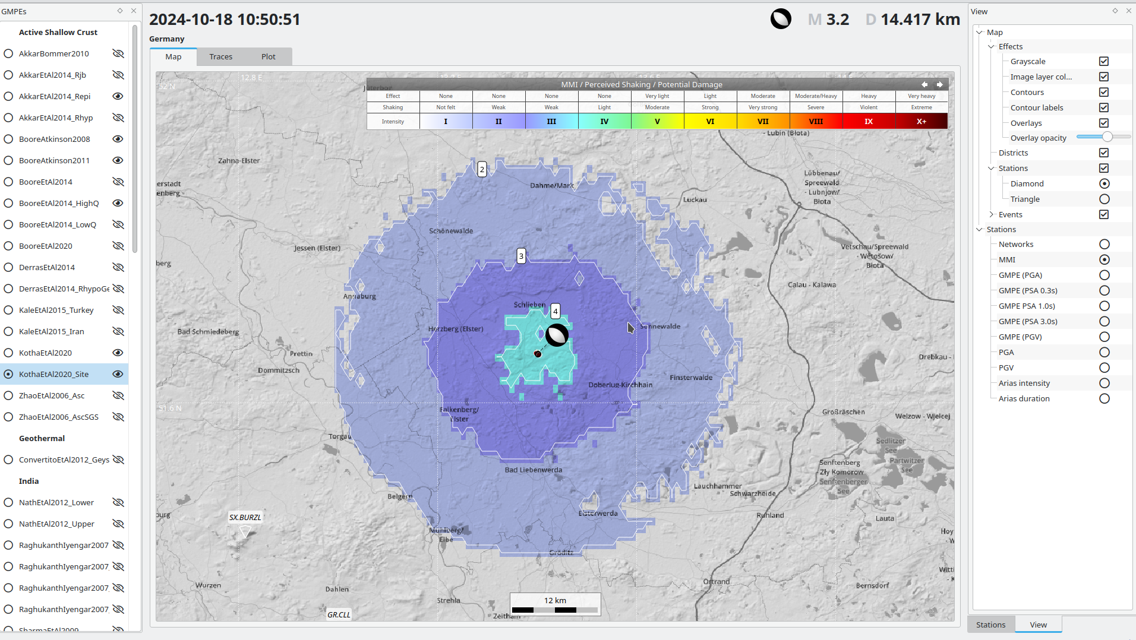This screenshot has width=1136, height=640.
Task: Click the beachball event symbol on map
Action: click(x=557, y=335)
